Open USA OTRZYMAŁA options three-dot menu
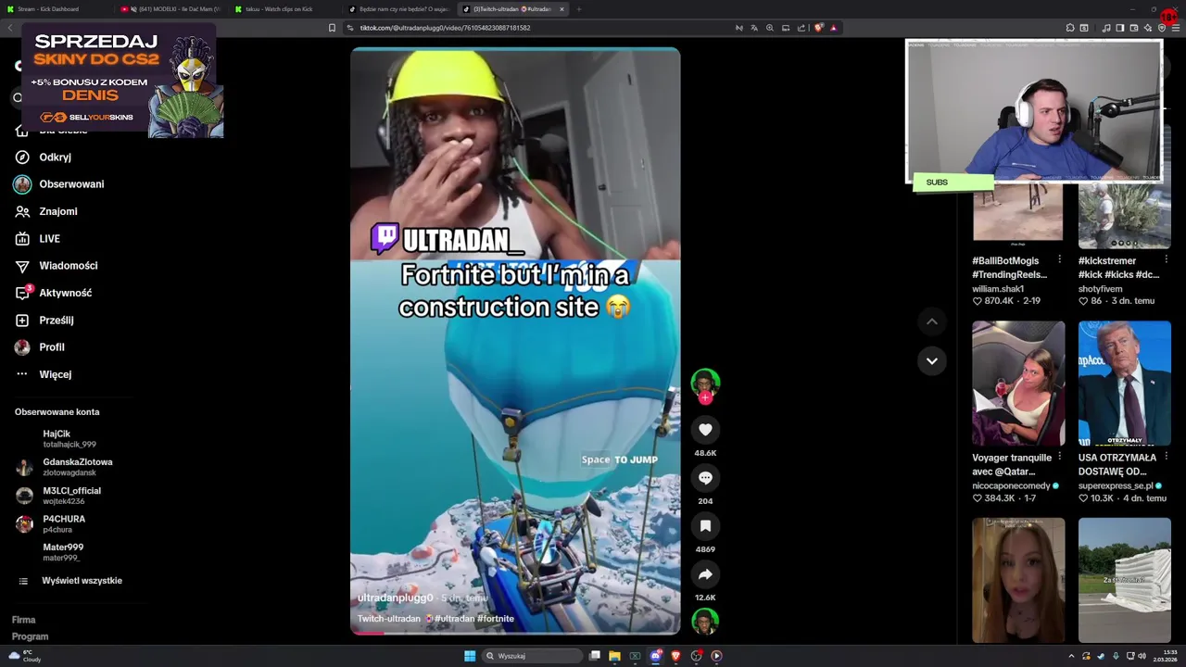Screen dimensions: 1186x667 click(1166, 457)
